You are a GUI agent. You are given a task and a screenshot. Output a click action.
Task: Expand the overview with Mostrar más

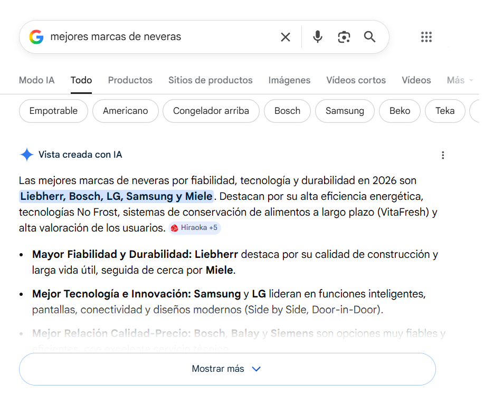(227, 369)
